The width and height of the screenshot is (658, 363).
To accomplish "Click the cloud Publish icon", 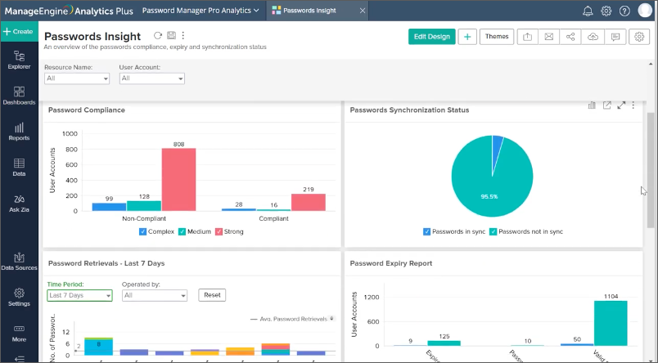I will tap(593, 37).
